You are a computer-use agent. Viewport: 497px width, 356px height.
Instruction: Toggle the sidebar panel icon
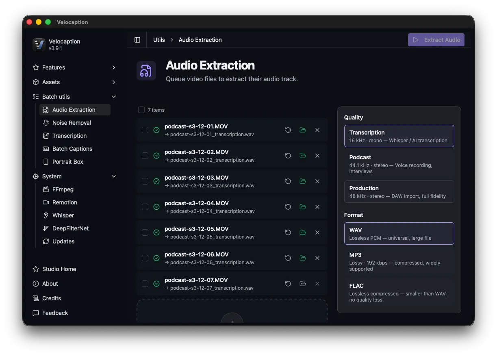point(137,40)
